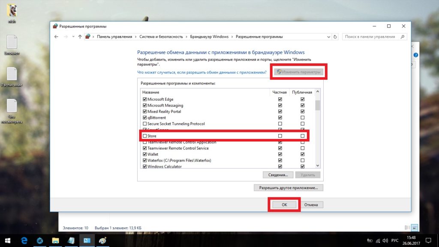The image size is (439, 247).
Task: Click the list scrollbar down arrow
Action: click(x=318, y=166)
